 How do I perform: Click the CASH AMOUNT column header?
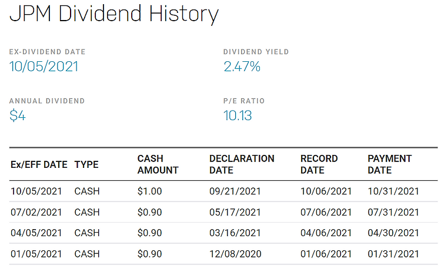point(158,164)
